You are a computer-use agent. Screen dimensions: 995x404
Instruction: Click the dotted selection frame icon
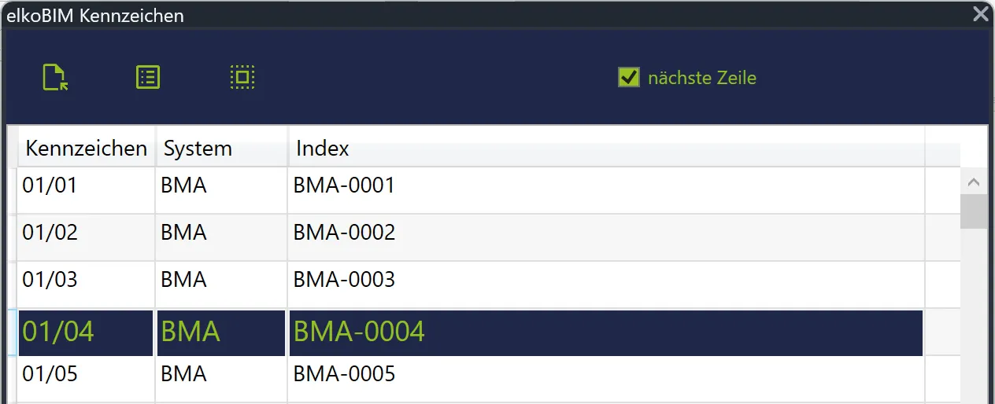[x=242, y=77]
